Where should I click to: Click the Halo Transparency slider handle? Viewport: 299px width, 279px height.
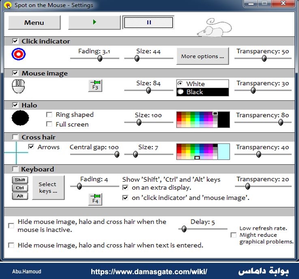click(280, 122)
